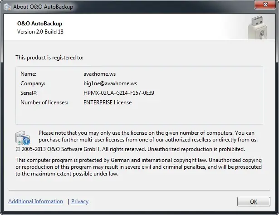Click the USB plug icon in header
Image resolution: width=279 pixels, height=215 pixels.
click(x=258, y=27)
